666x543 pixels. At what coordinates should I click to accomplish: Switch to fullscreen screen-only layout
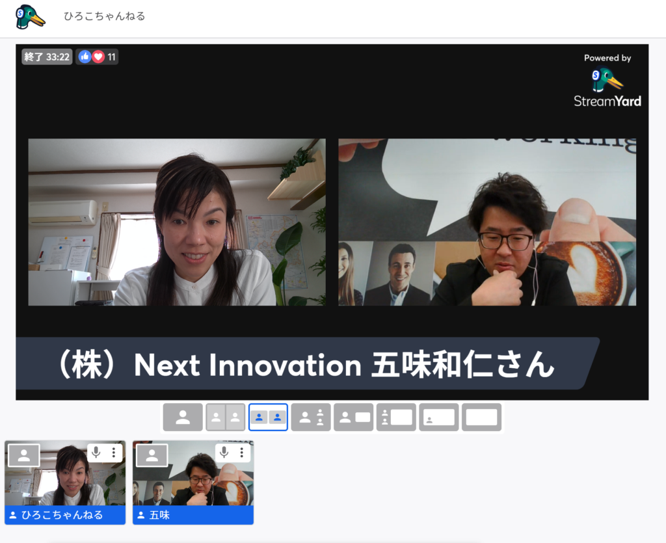(x=481, y=417)
